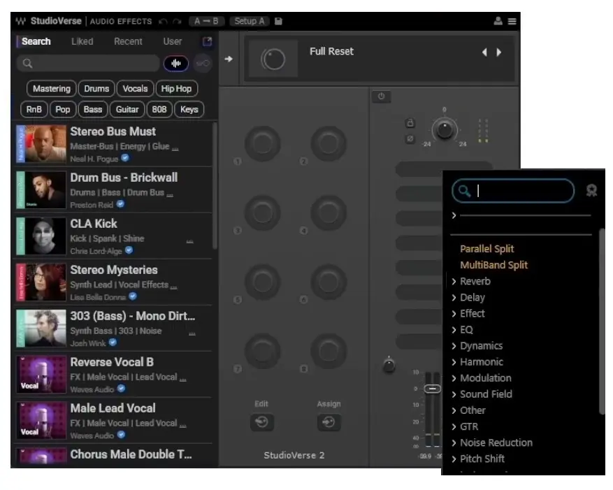Image resolution: width=613 pixels, height=490 pixels.
Task: Click macro knob 1
Action: coord(263,143)
